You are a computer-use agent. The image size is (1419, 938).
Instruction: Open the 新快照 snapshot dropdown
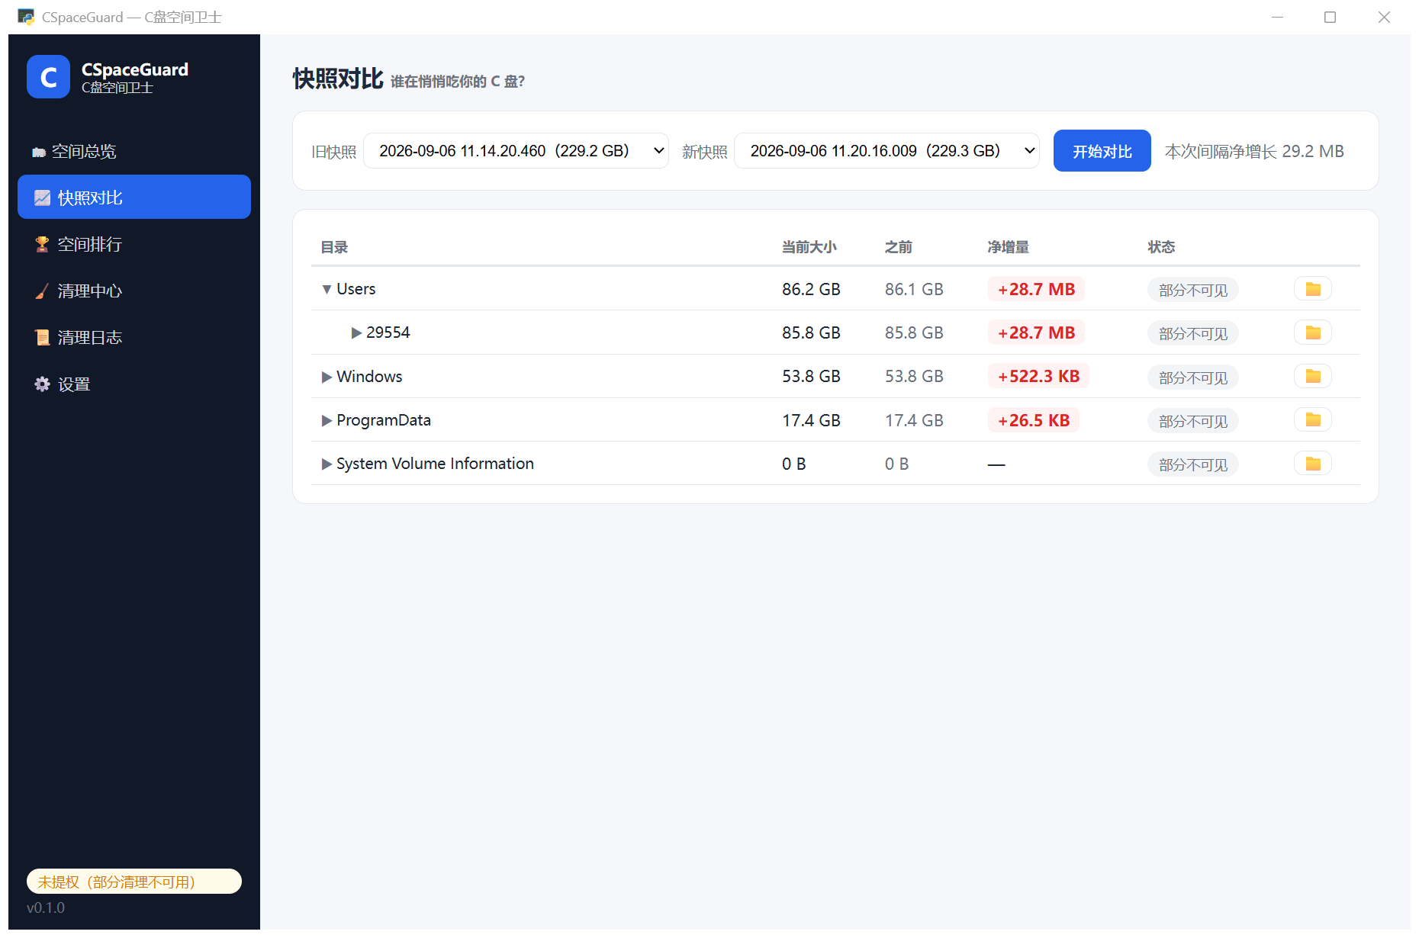pyautogui.click(x=886, y=151)
